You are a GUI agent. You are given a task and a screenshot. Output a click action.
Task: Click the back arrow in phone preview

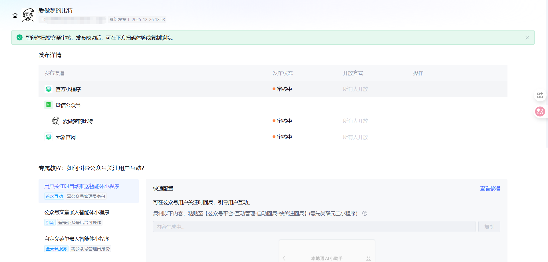point(284,258)
